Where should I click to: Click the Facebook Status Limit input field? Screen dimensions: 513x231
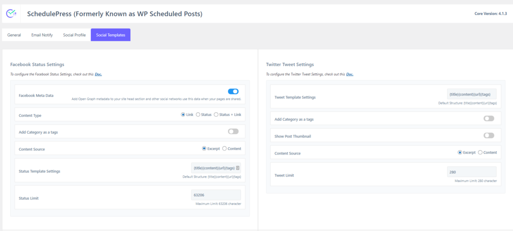(x=216, y=195)
